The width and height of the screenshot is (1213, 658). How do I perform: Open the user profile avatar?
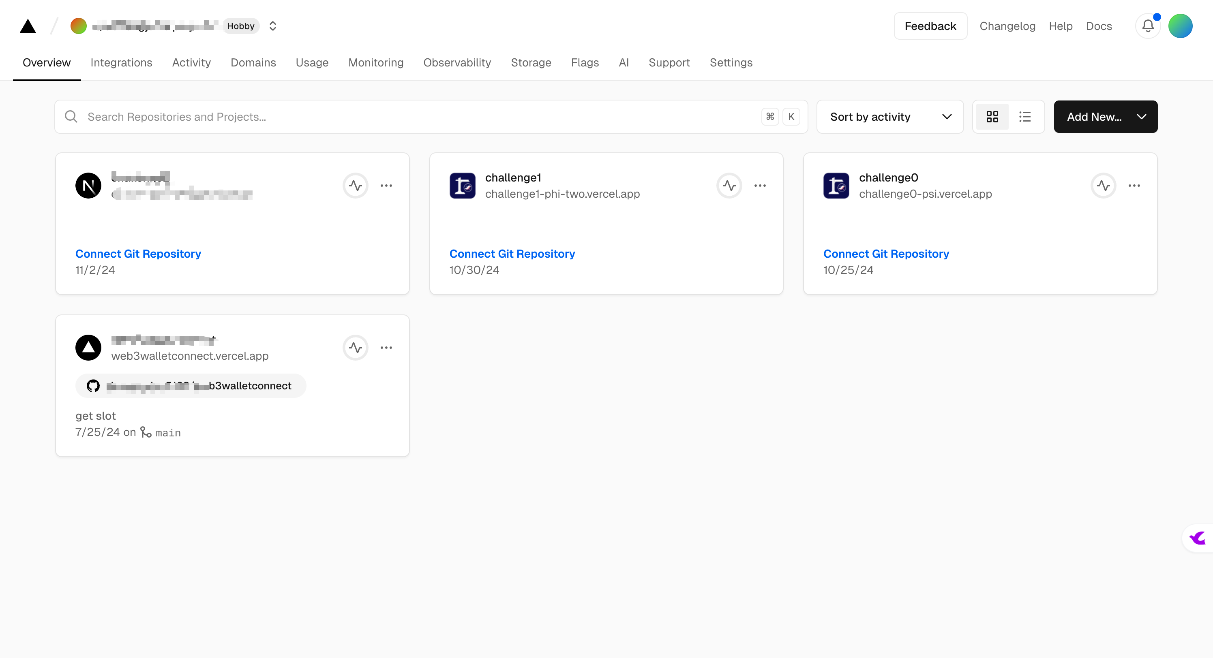click(1180, 26)
